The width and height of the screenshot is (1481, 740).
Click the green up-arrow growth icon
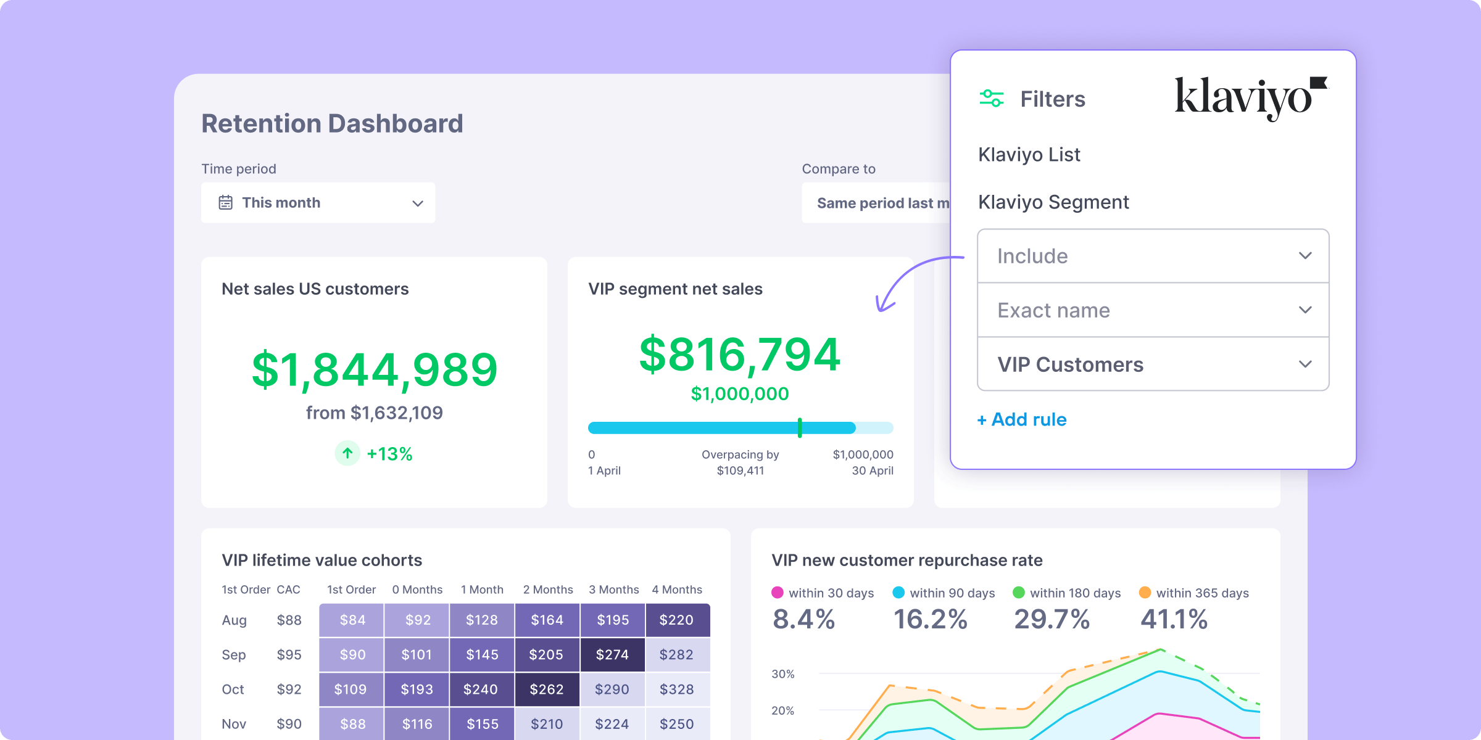[347, 453]
